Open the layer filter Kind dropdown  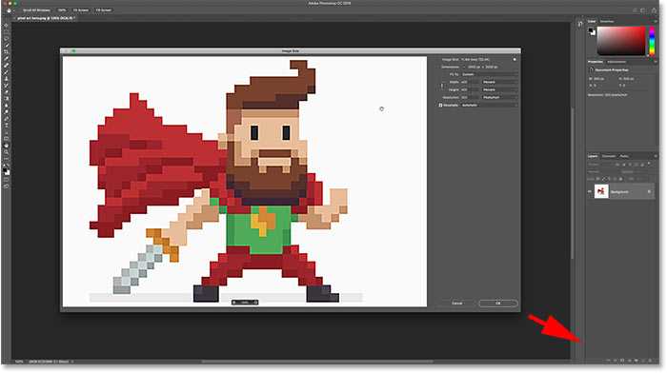[x=599, y=164]
